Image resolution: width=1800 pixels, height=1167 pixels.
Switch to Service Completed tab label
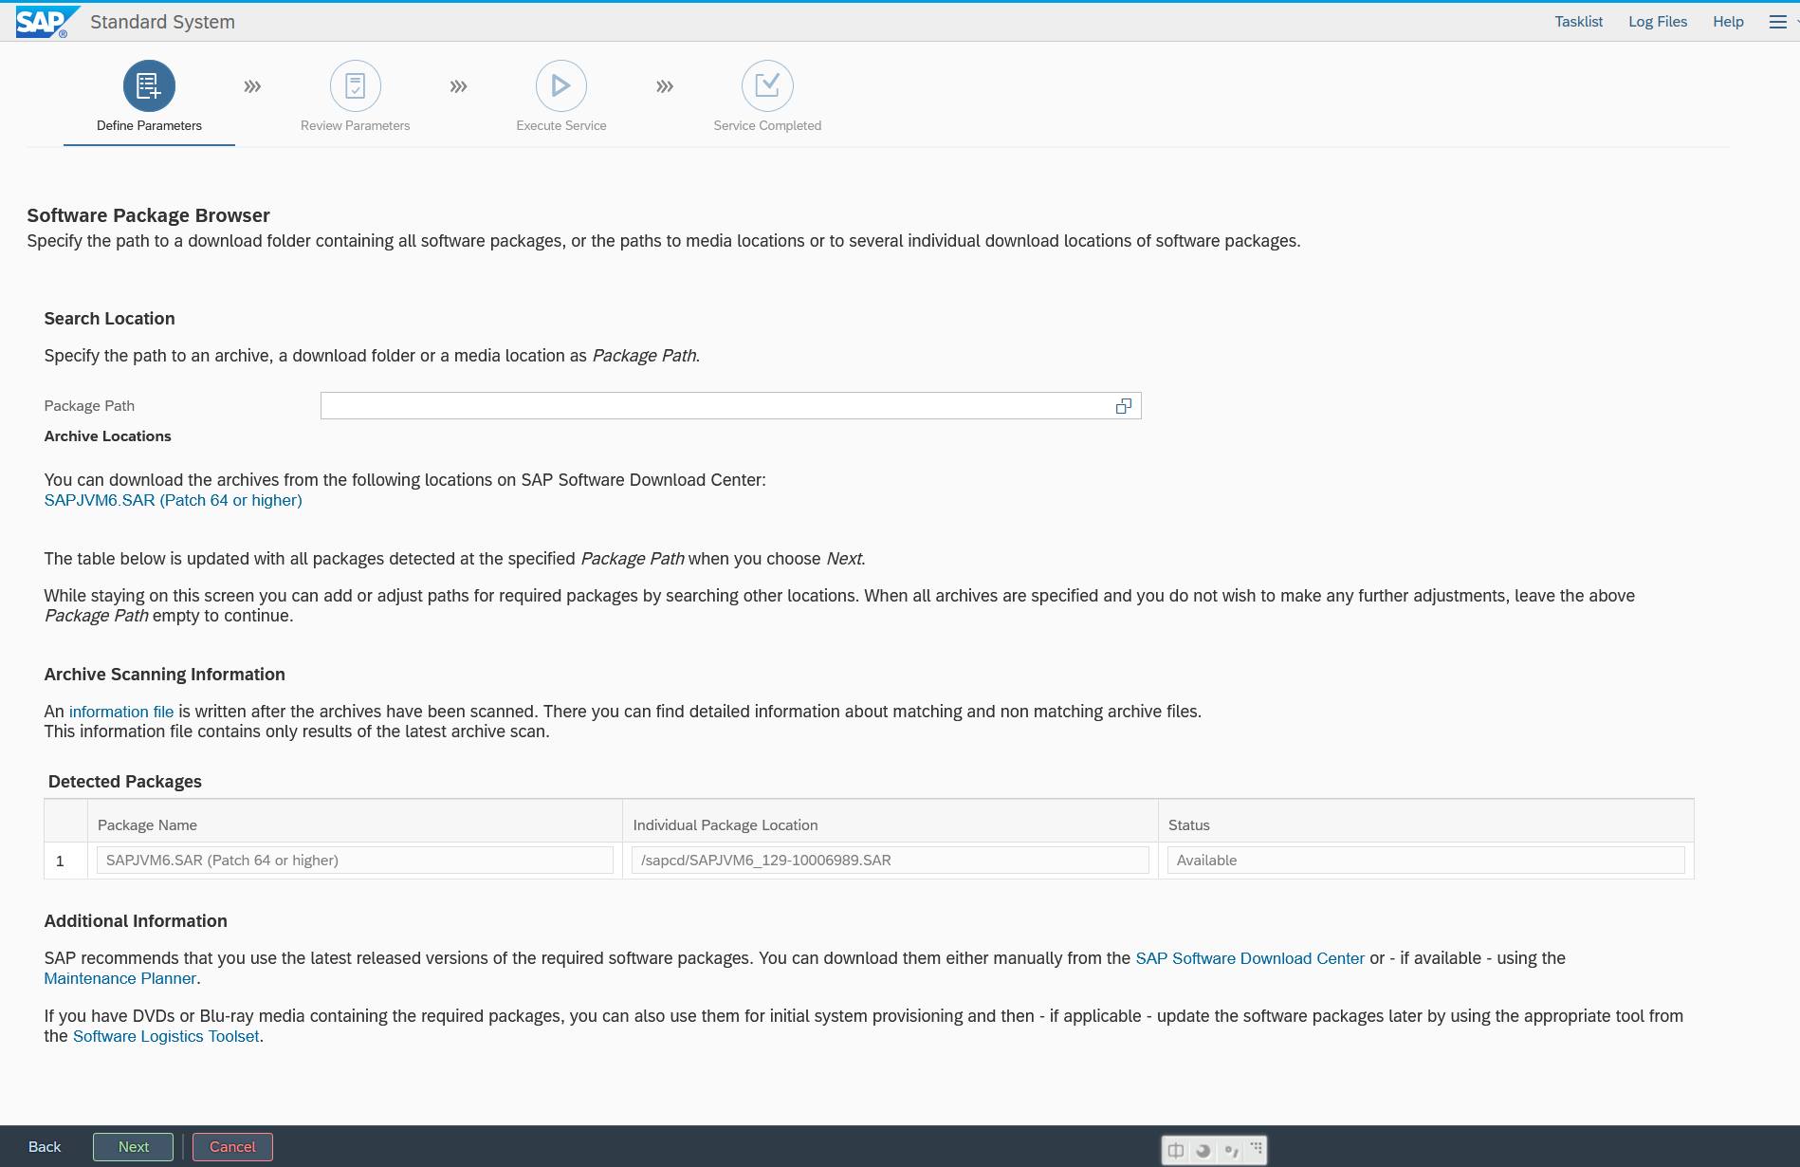click(767, 125)
